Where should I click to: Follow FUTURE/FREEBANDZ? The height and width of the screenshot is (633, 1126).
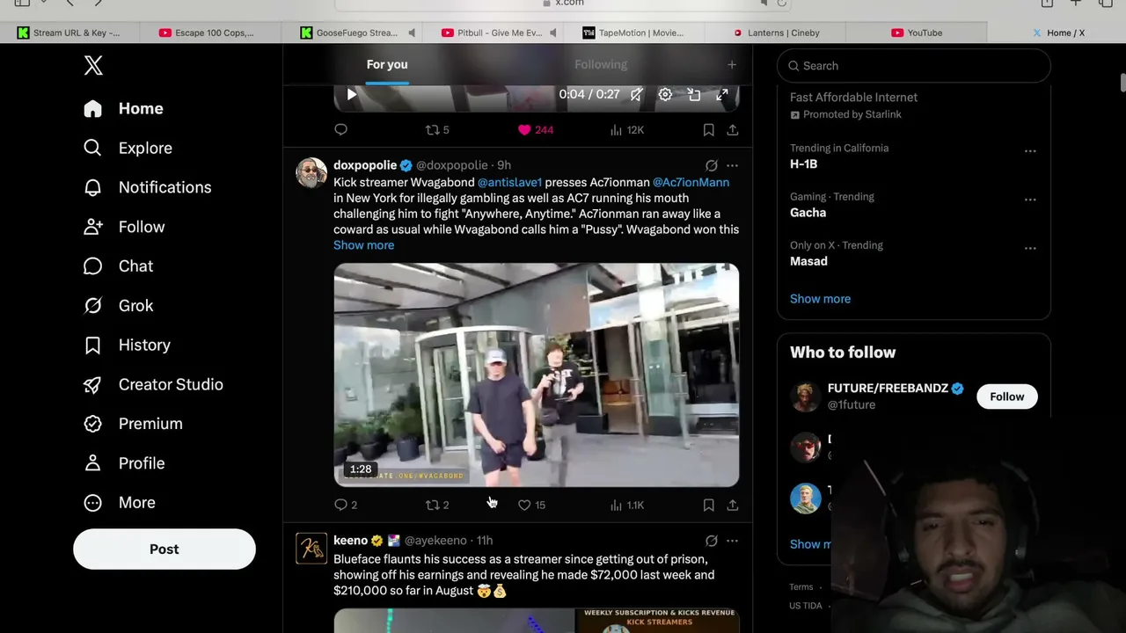pos(1006,397)
